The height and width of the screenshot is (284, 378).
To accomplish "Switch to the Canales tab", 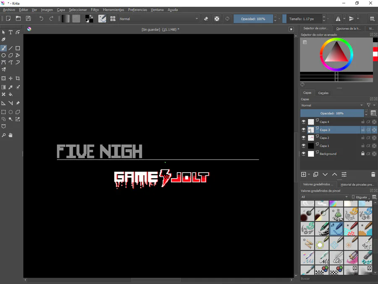I will (323, 93).
